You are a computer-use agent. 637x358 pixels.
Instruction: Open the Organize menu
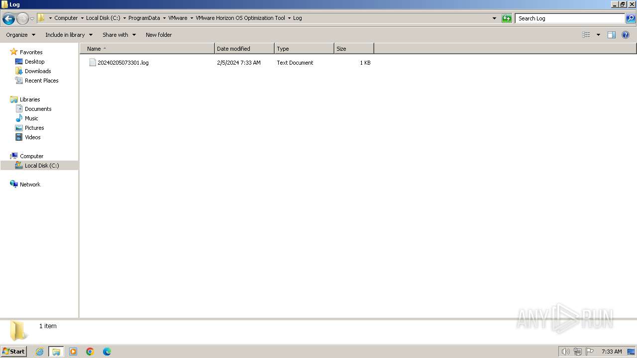point(21,35)
